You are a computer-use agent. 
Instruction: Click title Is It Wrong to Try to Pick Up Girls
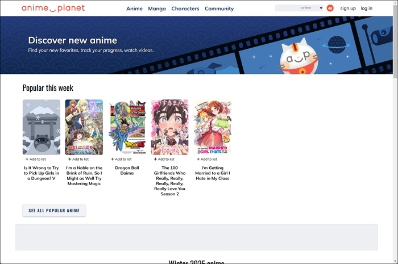(42, 173)
